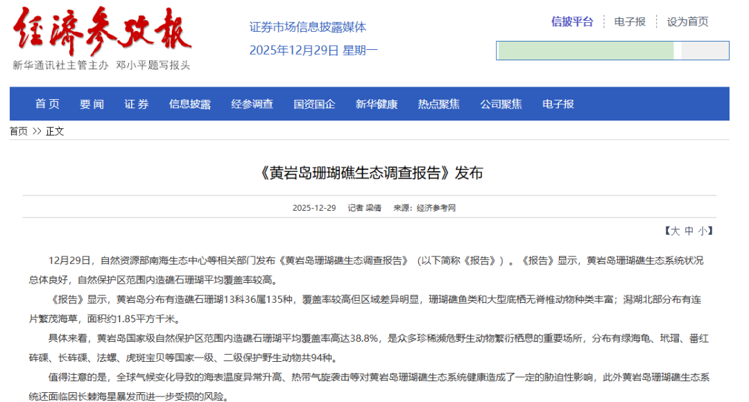This screenshot has height=402, width=749.
Task: Click into the green search input field
Action: pyautogui.click(x=586, y=51)
